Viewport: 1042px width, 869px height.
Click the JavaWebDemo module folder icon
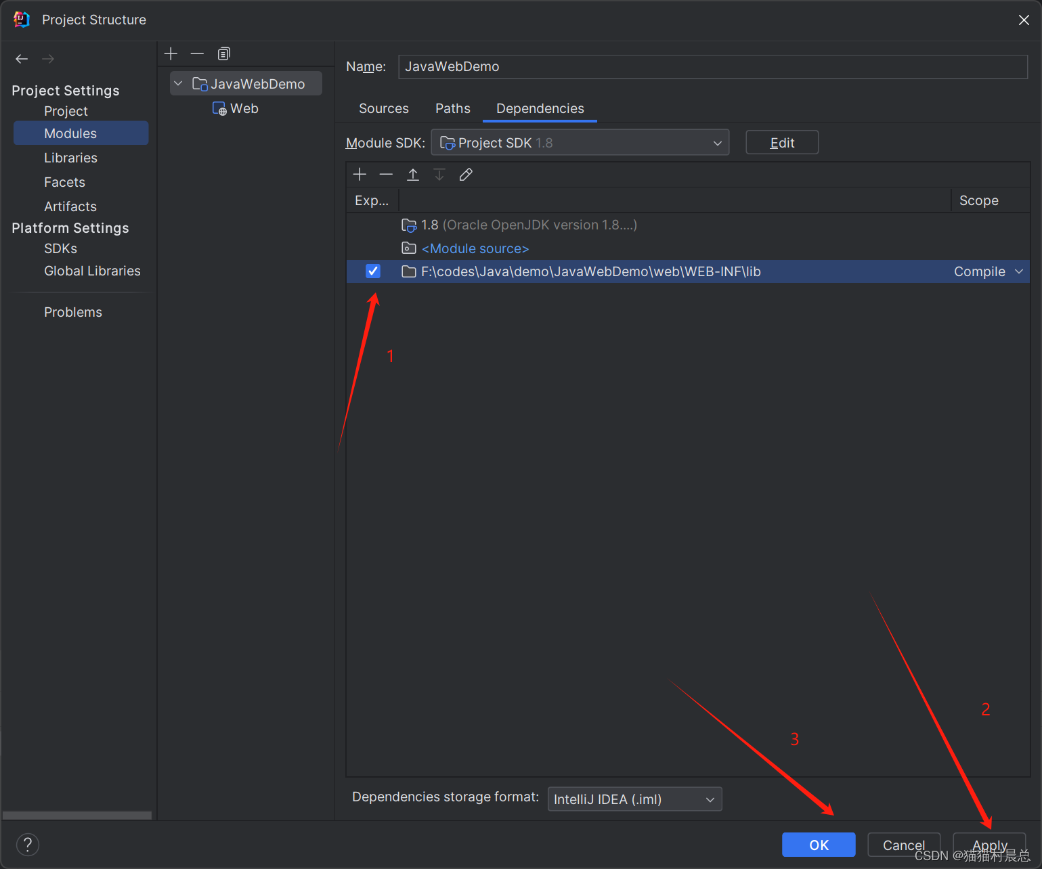[200, 84]
